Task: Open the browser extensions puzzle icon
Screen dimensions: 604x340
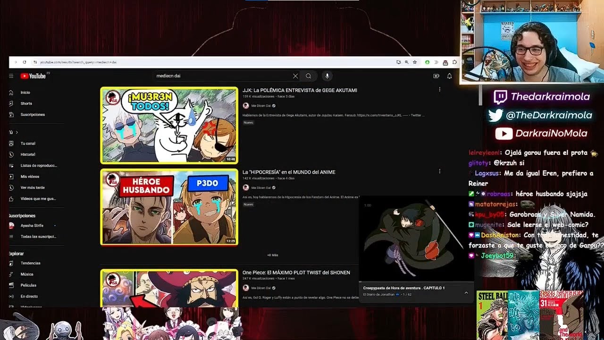Action: click(454, 62)
